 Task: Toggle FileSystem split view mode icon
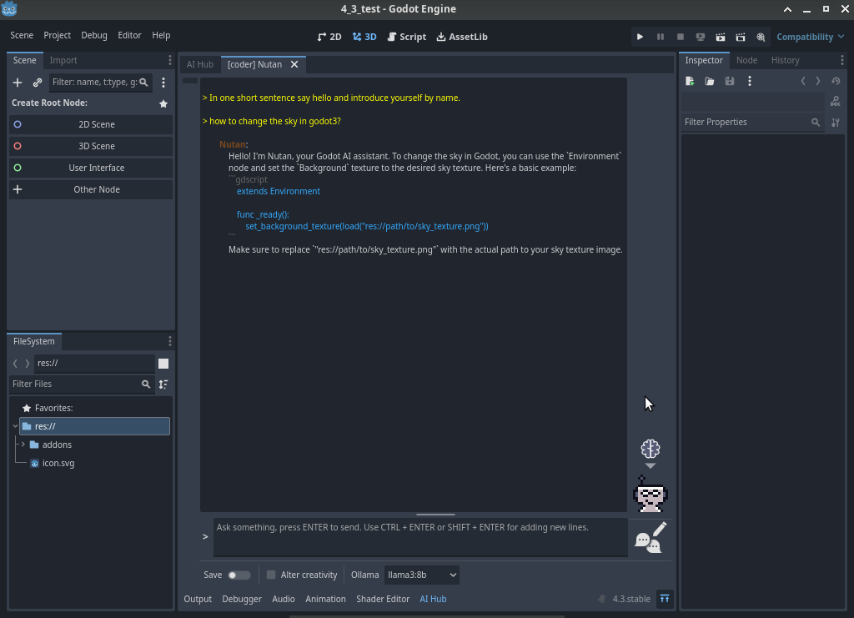coord(163,363)
